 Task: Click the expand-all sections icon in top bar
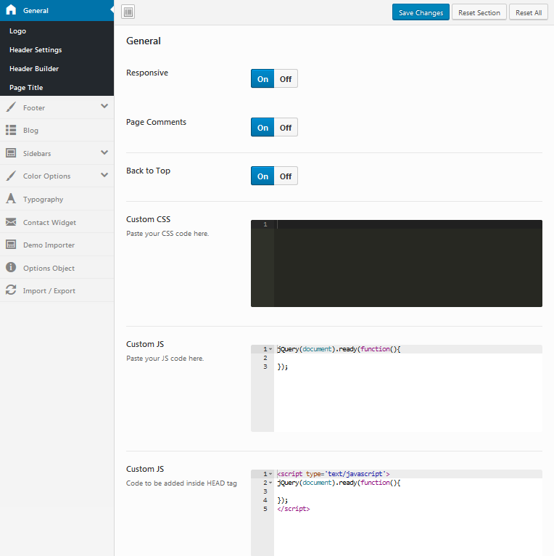(128, 12)
